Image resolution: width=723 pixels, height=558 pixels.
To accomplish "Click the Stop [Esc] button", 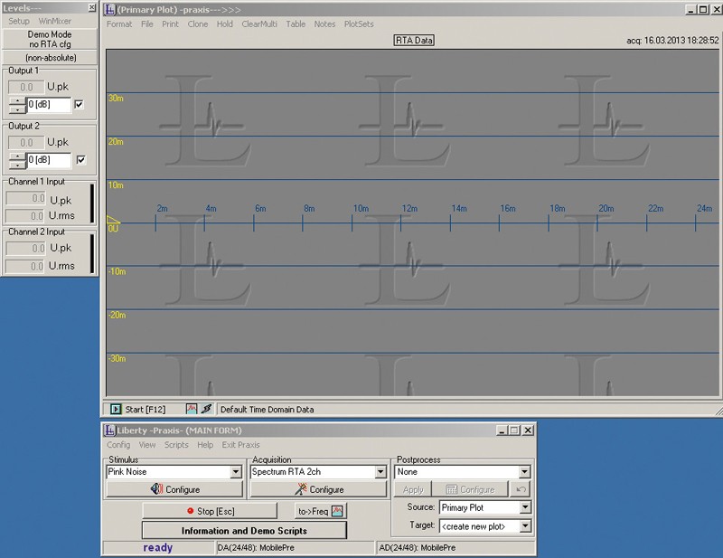I will click(210, 511).
